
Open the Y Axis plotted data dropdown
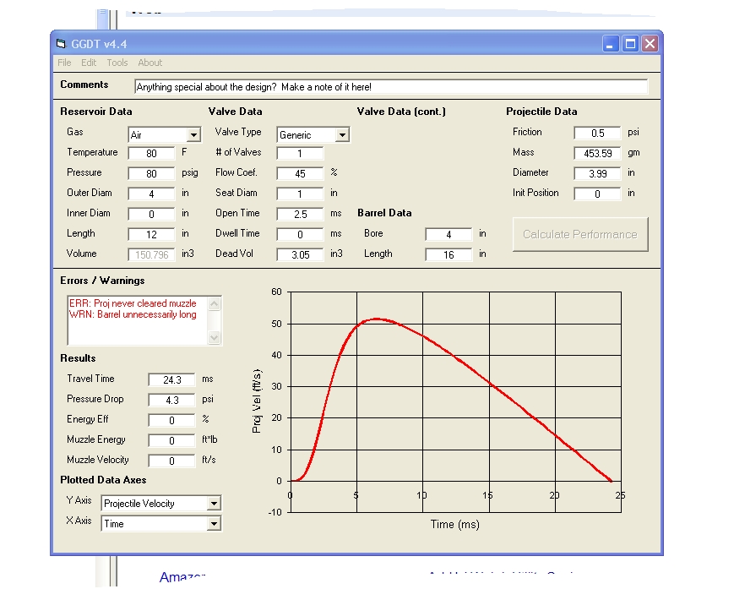214,504
